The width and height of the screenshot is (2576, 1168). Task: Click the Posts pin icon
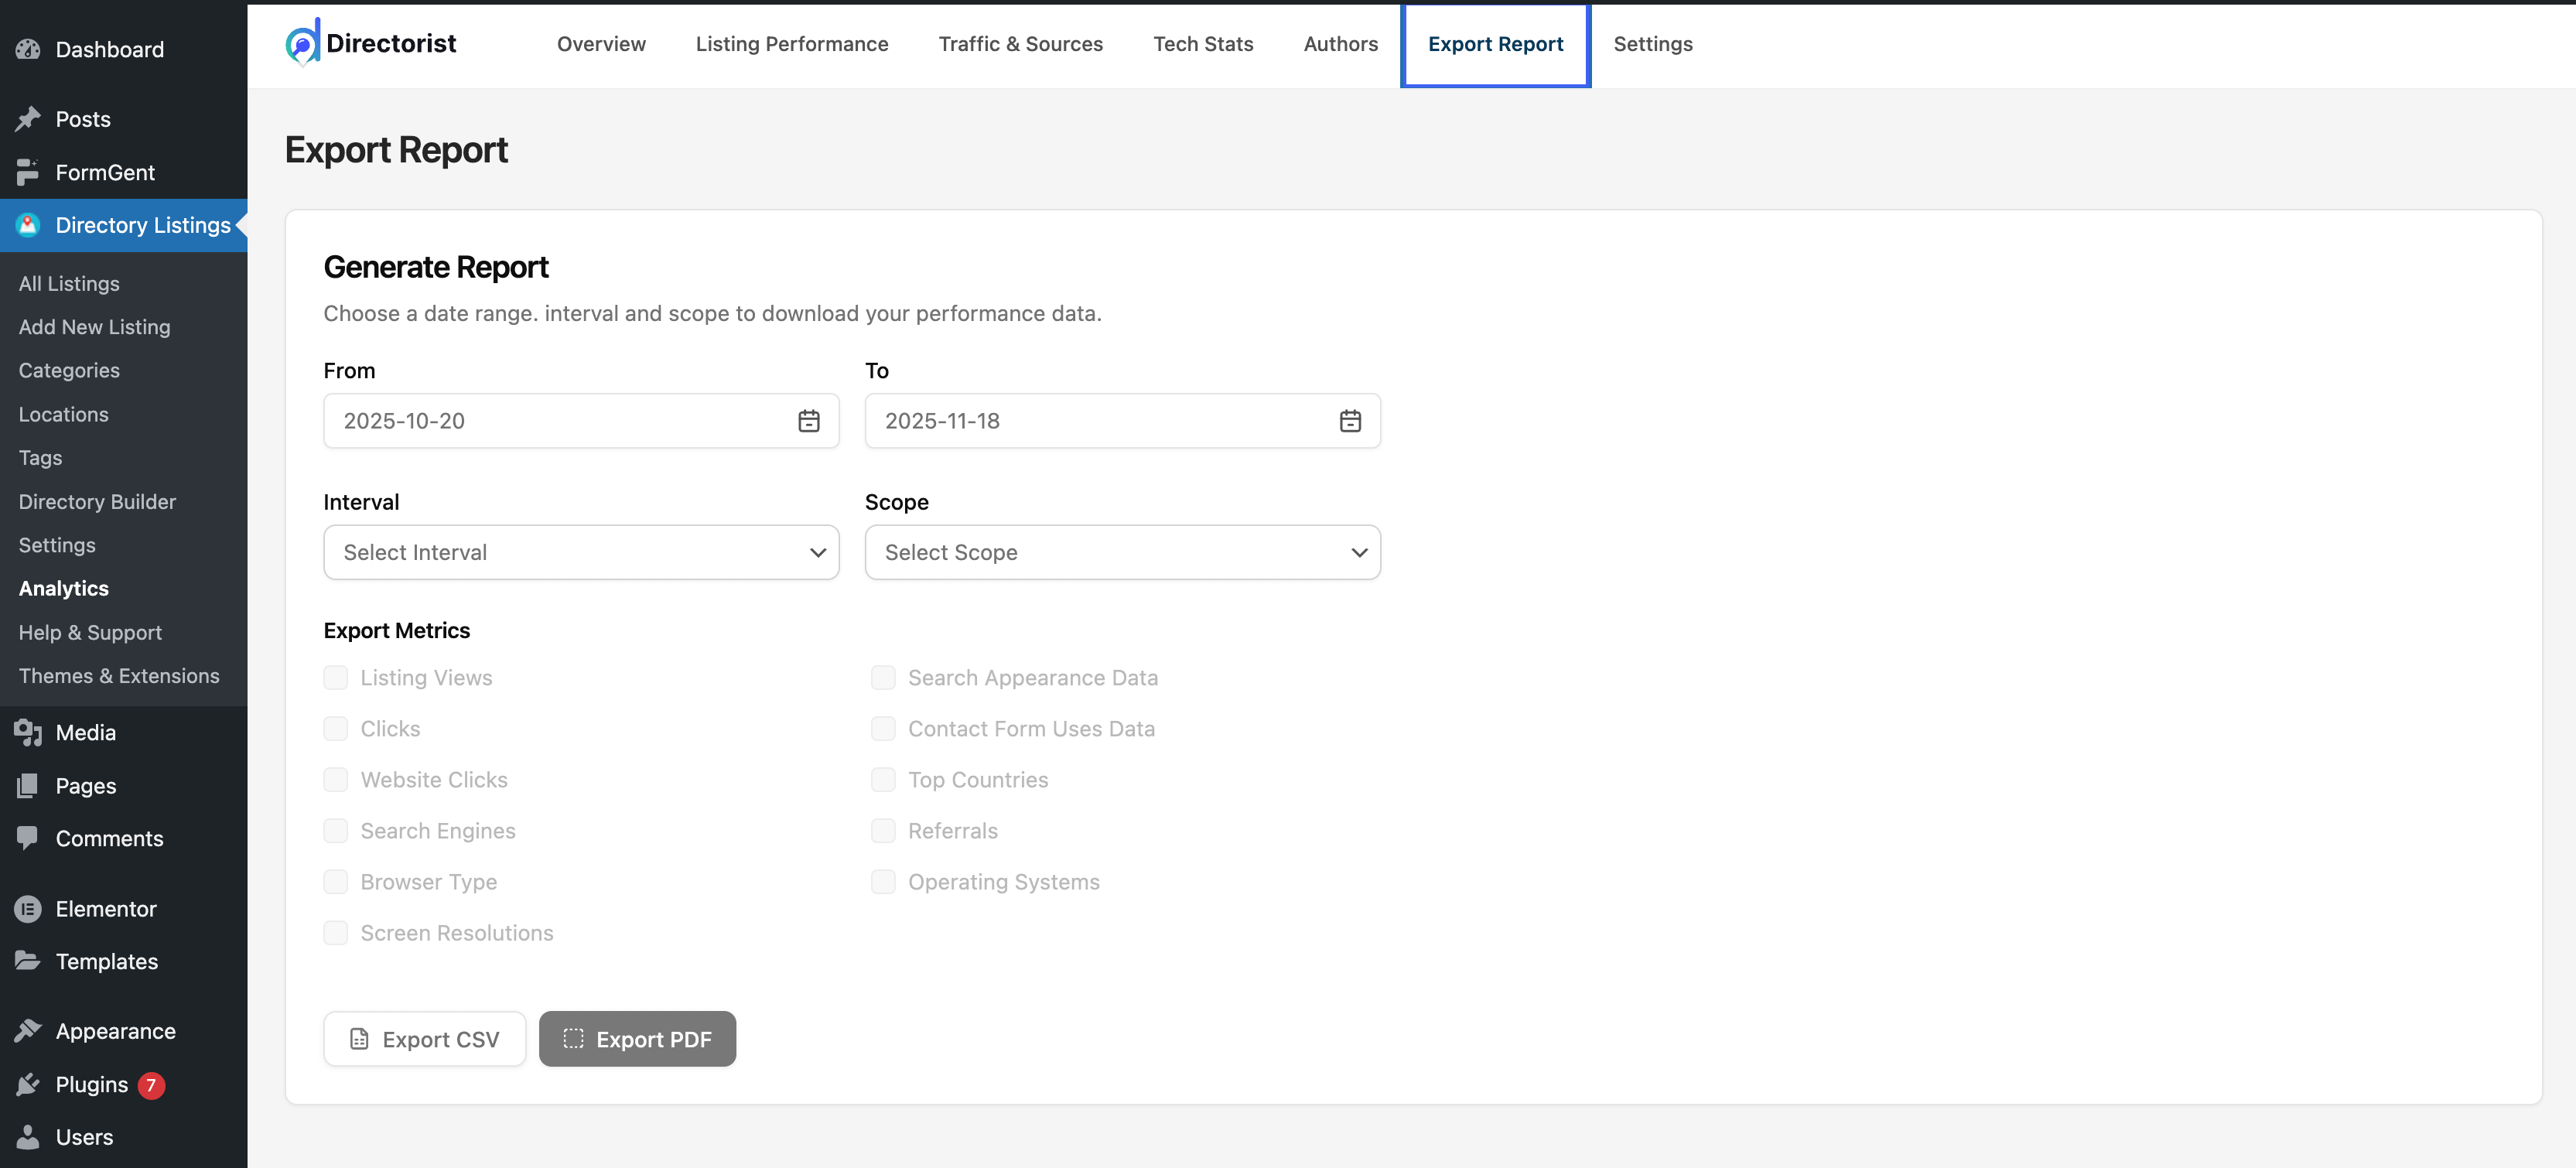[28, 119]
